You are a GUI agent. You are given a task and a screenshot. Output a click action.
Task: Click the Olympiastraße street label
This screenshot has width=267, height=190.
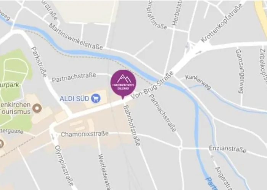pyautogui.click(x=64, y=166)
